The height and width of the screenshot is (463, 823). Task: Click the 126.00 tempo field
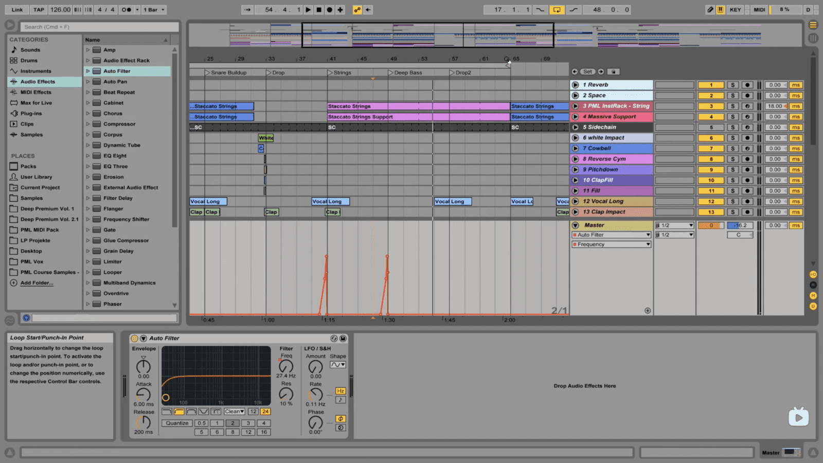[x=60, y=10]
